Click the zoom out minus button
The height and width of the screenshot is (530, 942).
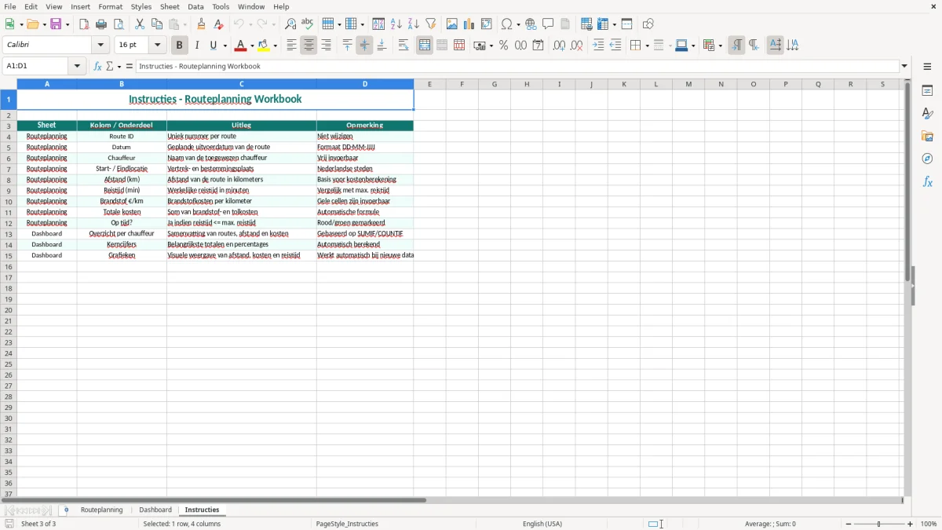pos(849,524)
